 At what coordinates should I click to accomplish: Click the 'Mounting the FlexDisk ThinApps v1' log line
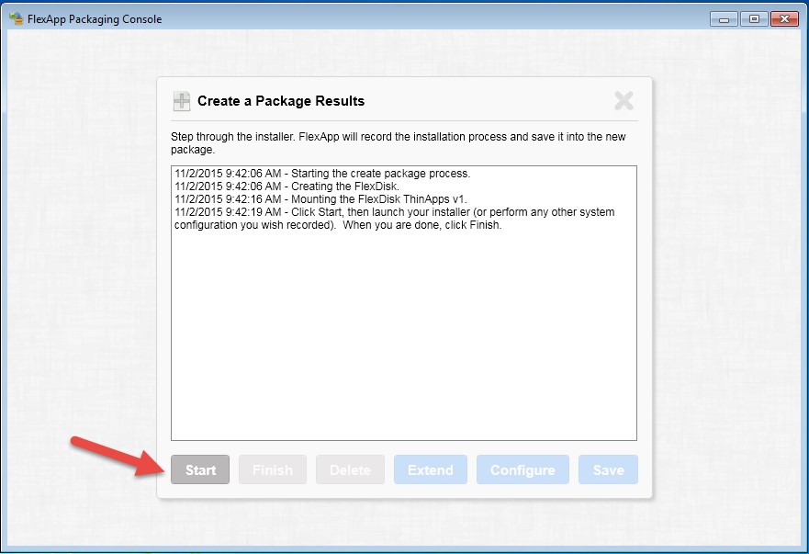320,199
